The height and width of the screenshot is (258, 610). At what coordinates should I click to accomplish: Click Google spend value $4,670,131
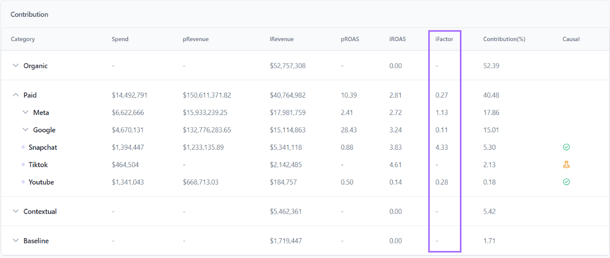pyautogui.click(x=128, y=130)
